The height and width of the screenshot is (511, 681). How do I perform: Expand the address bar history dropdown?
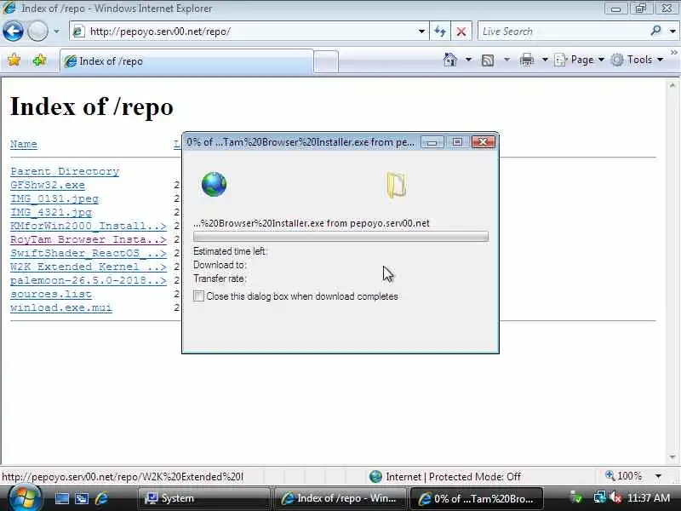pyautogui.click(x=421, y=32)
